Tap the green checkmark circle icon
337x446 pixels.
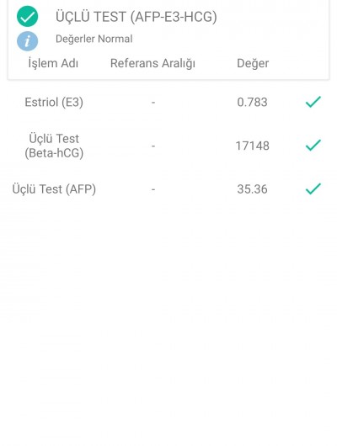[x=27, y=17]
